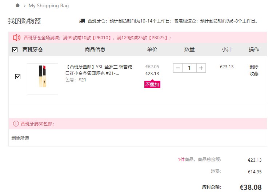Click the exclamation info icon for free shipping
This screenshot has height=193, width=276.
coord(16,124)
